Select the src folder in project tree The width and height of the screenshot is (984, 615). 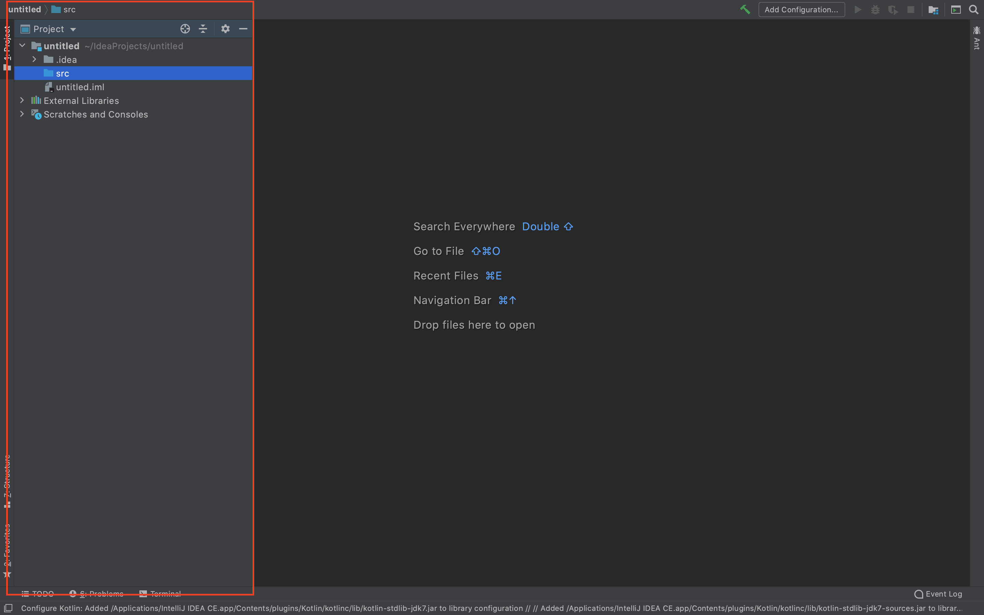click(62, 73)
